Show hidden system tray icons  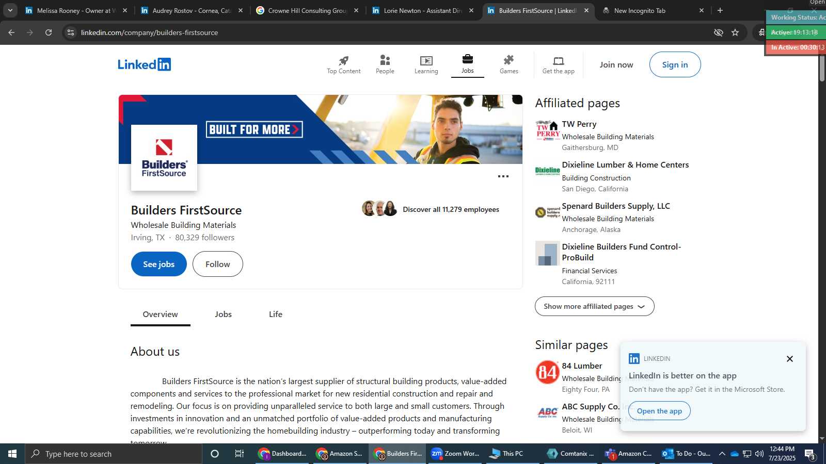point(722,454)
